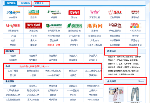Open the 罗莱家纺 link
150x103 pixels.
(x=93, y=75)
